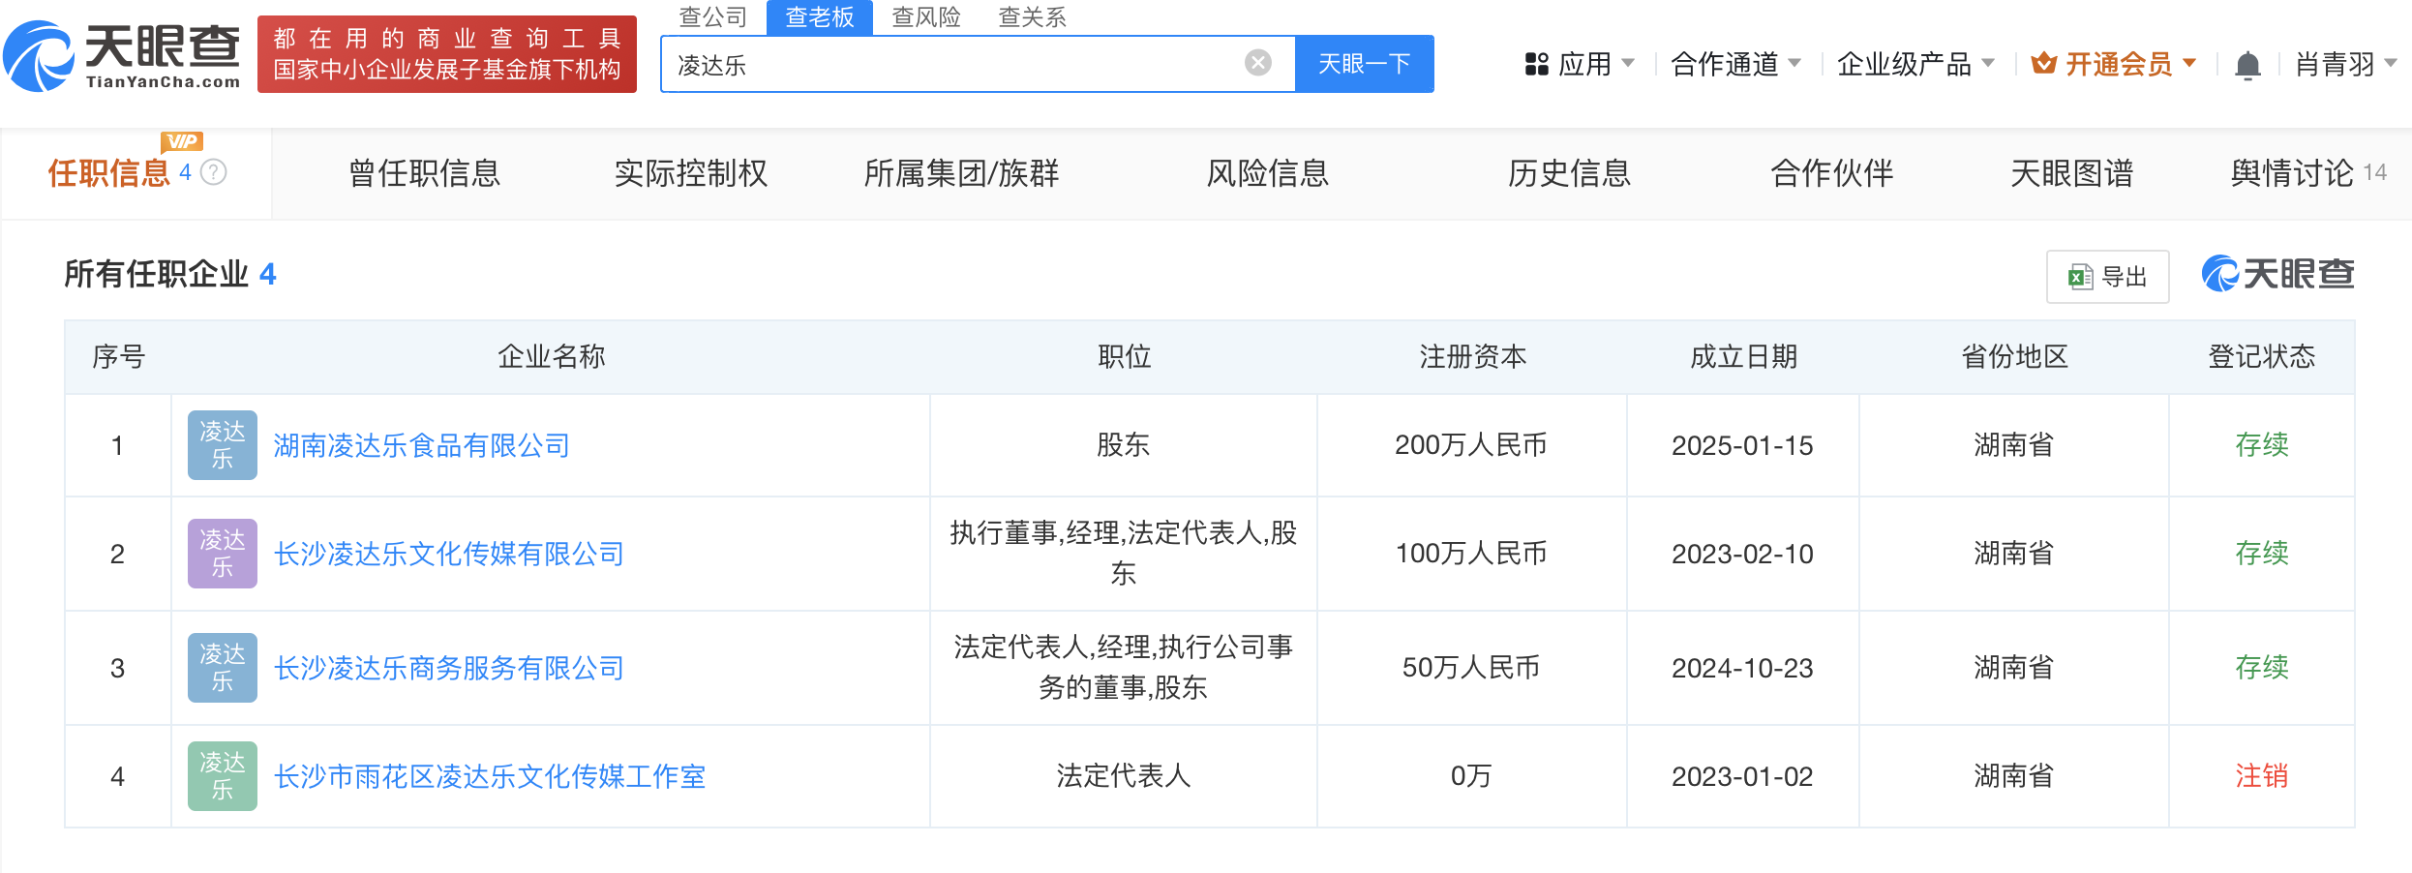Screen dimensions: 2412x873
Task: Click the 存续 status of 湖南凌达乐食品有限公司
Action: coord(2262,445)
